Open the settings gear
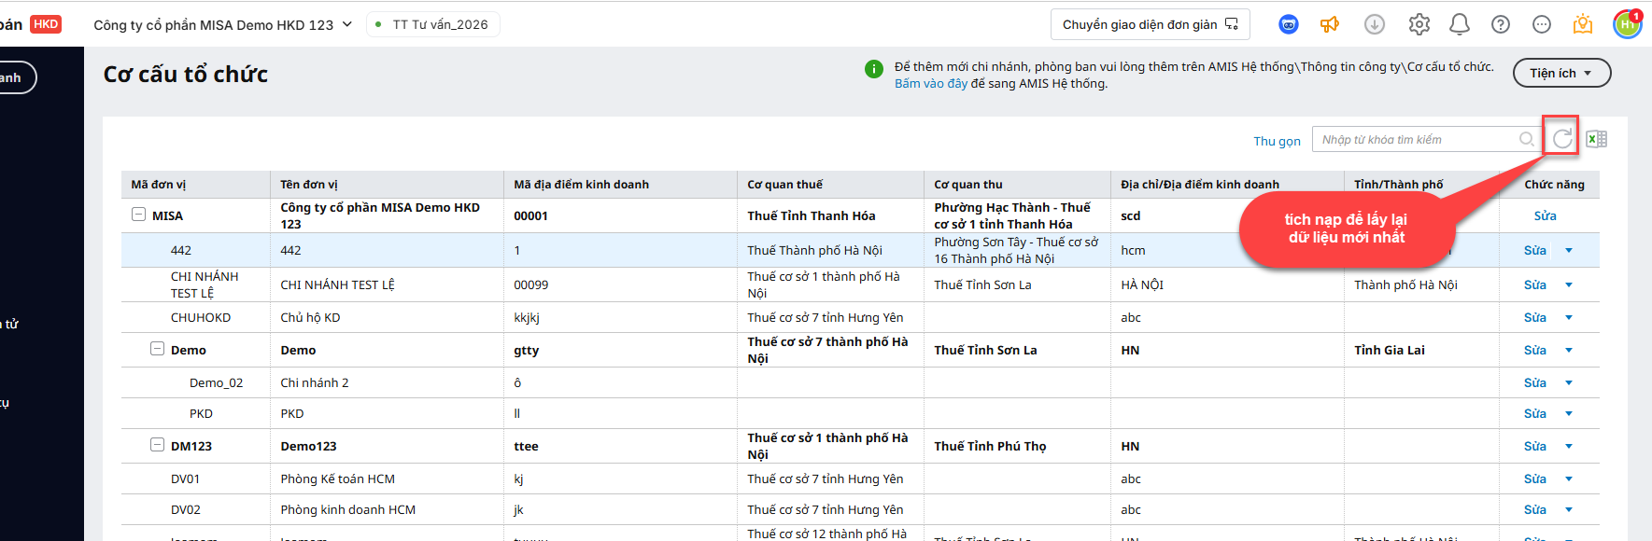 [x=1419, y=25]
